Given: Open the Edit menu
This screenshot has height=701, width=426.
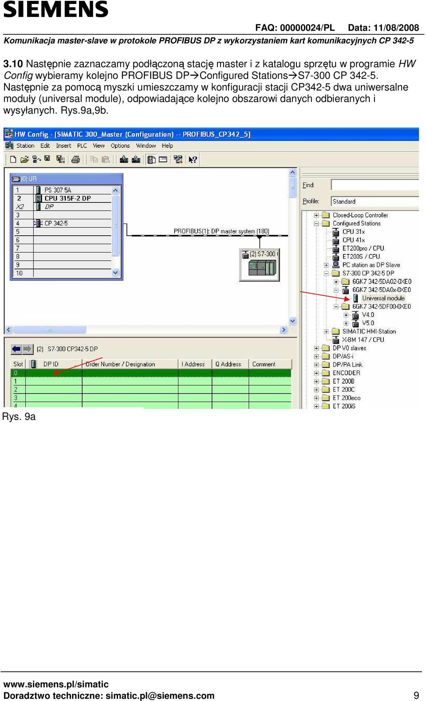Looking at the screenshot, I should coord(45,146).
